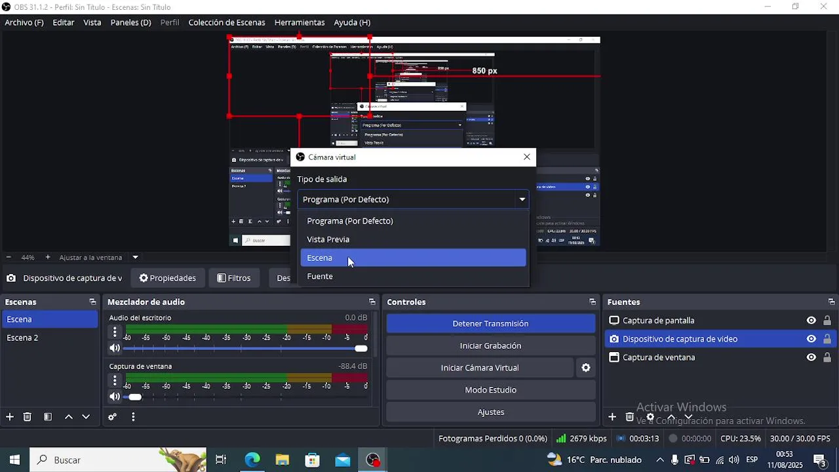
Task: Expand the Tipo de salida combo box
Action: (x=413, y=199)
